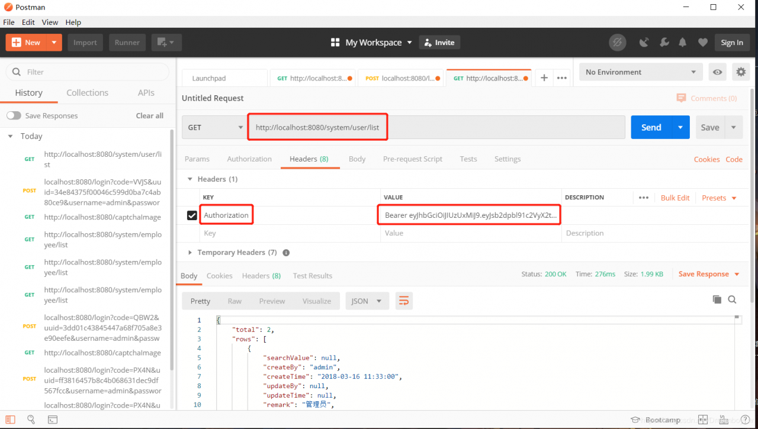This screenshot has width=758, height=429.
Task: Click Sign In
Action: 732,43
